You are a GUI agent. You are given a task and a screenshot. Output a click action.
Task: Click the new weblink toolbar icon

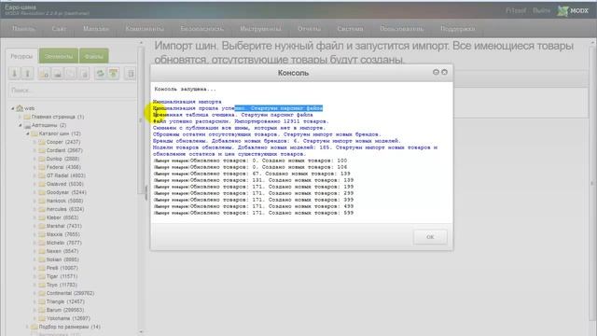point(58,73)
